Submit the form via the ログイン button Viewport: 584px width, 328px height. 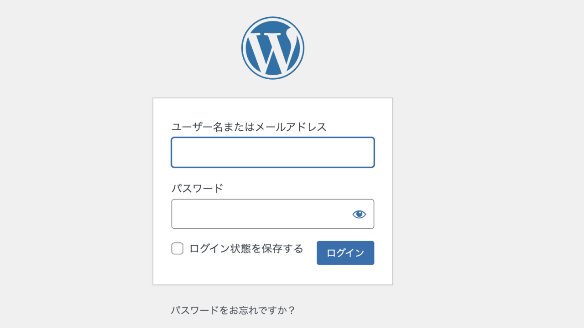345,253
